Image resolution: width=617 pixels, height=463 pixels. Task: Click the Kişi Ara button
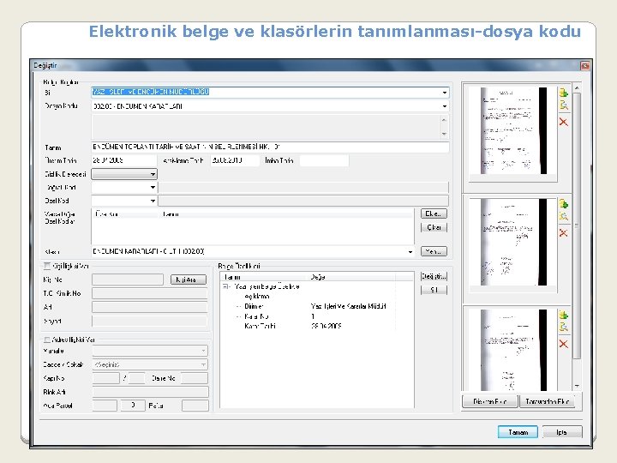click(x=188, y=280)
